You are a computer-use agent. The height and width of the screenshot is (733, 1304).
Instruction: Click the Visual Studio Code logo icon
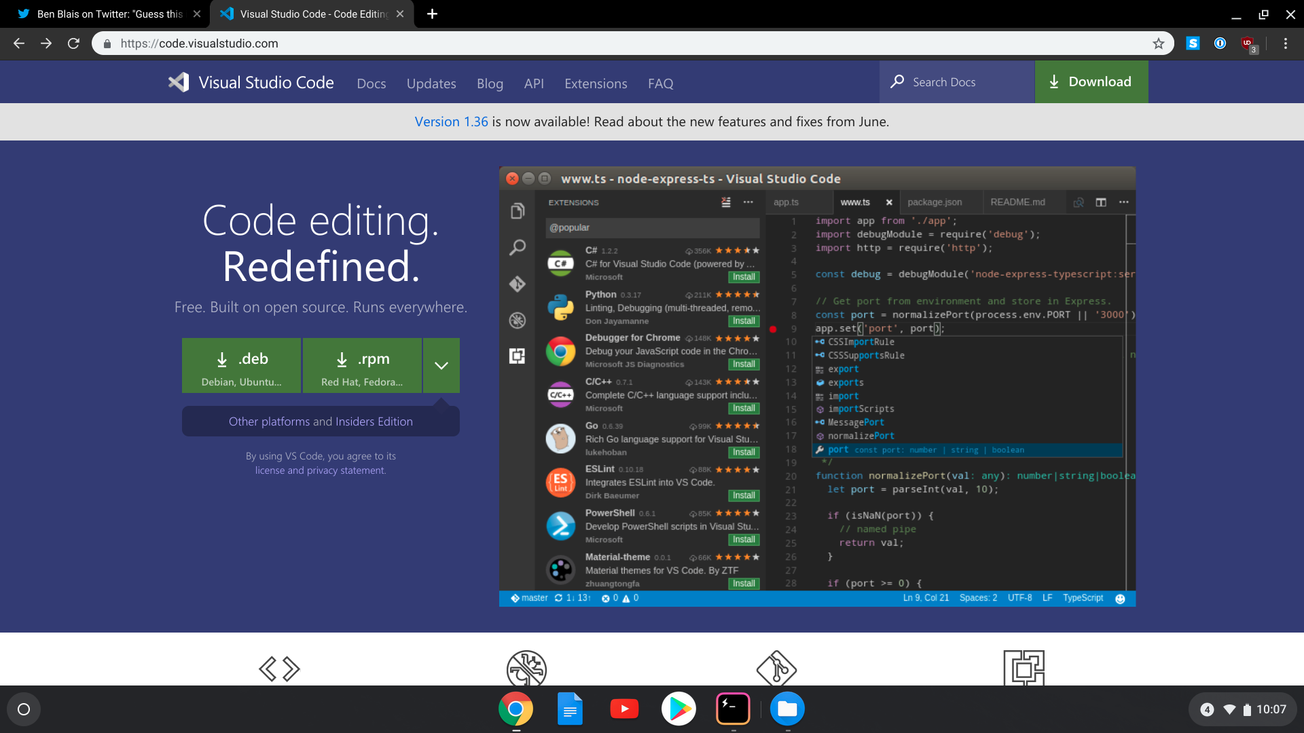tap(179, 82)
